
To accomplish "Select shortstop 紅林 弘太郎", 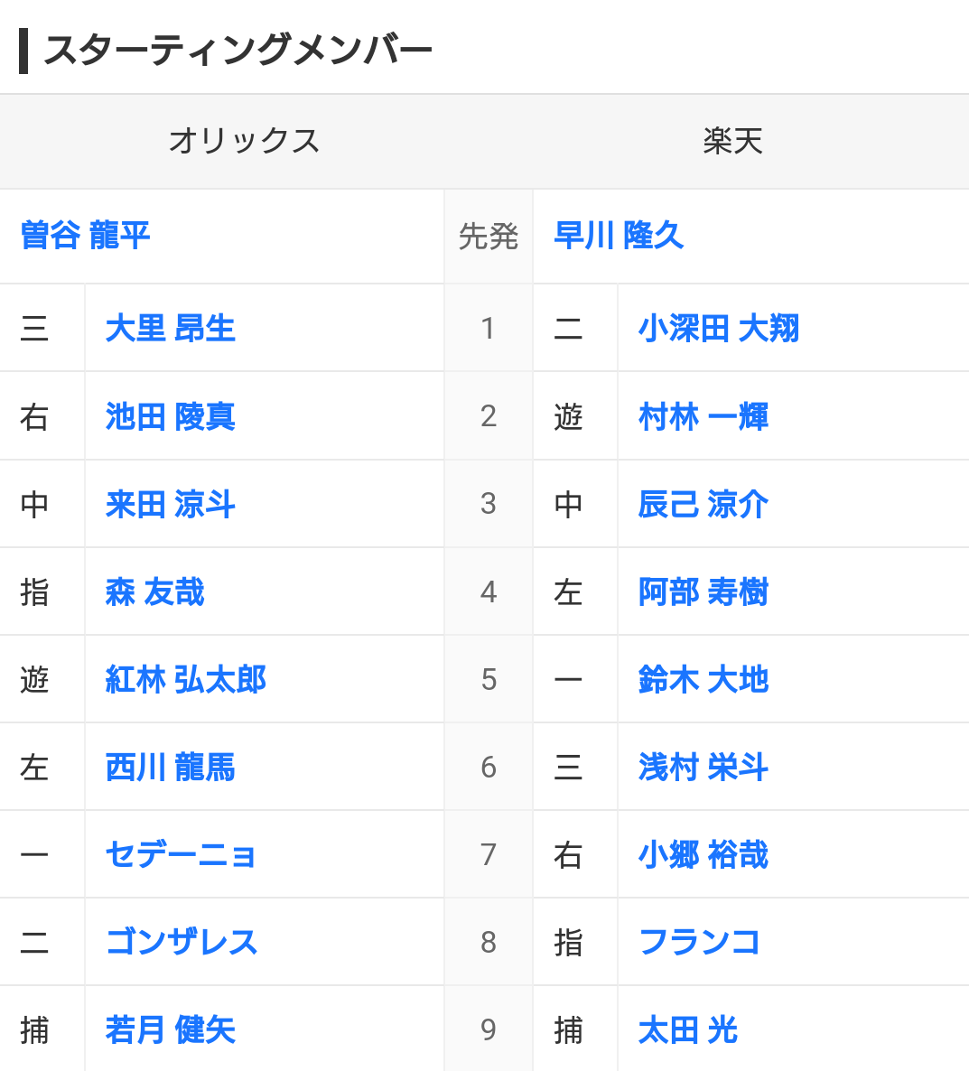I will [x=185, y=680].
